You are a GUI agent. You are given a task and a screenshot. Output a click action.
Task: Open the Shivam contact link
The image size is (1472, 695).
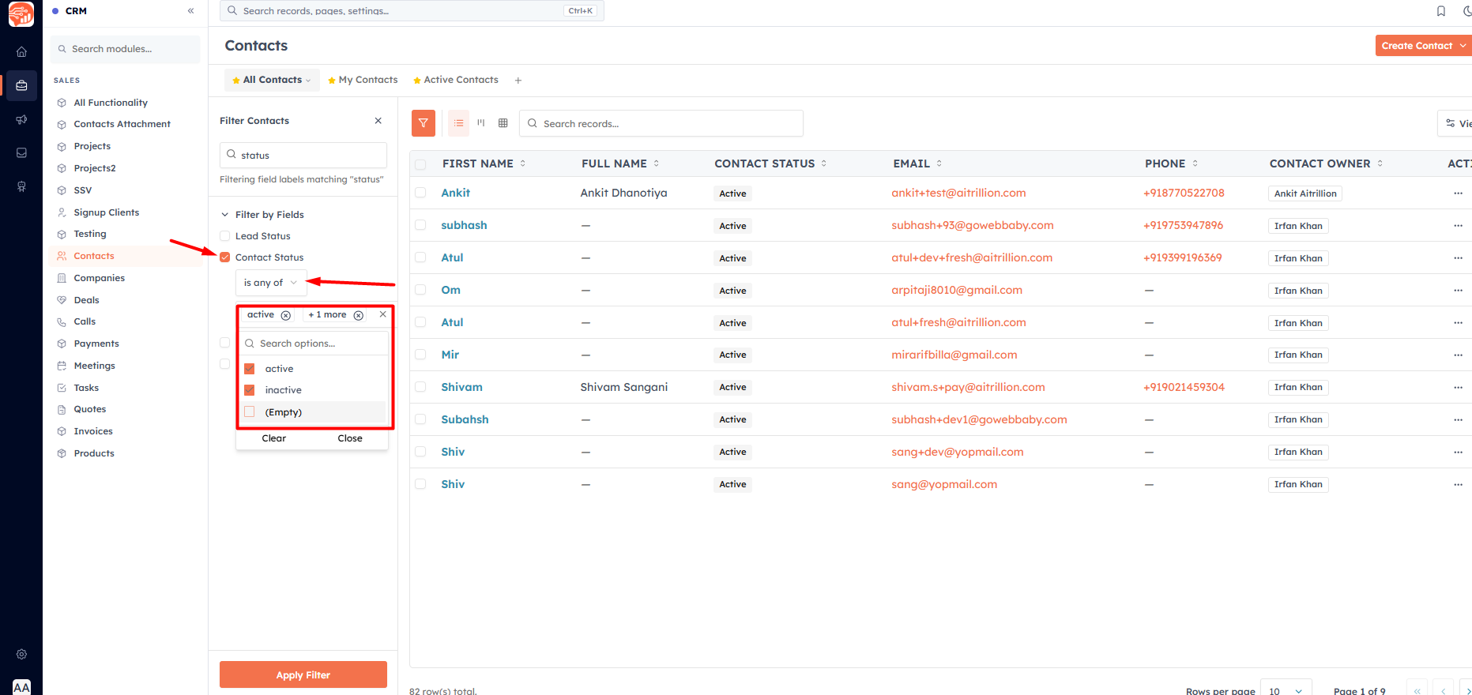coord(461,387)
